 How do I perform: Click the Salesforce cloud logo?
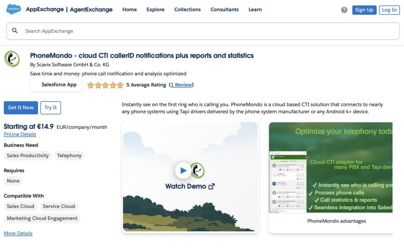[x=13, y=9]
